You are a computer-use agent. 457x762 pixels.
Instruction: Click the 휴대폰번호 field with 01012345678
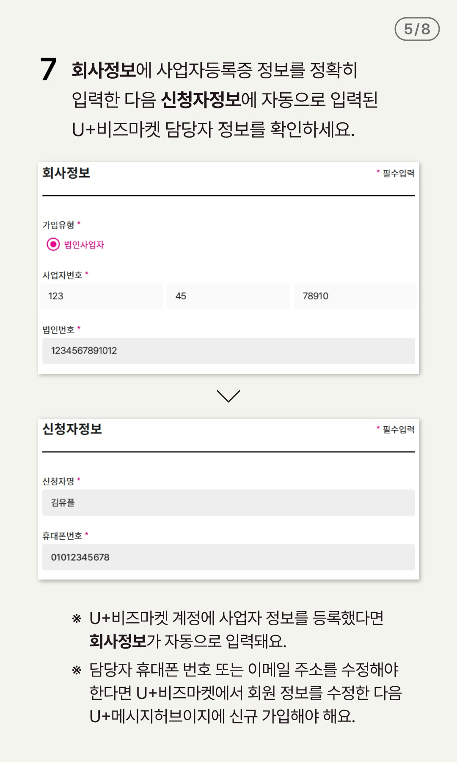(228, 557)
